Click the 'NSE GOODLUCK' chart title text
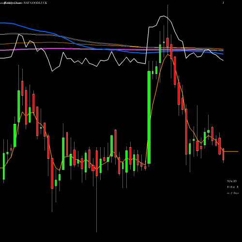Screen dimensions: 242x242 tap(35, 3)
